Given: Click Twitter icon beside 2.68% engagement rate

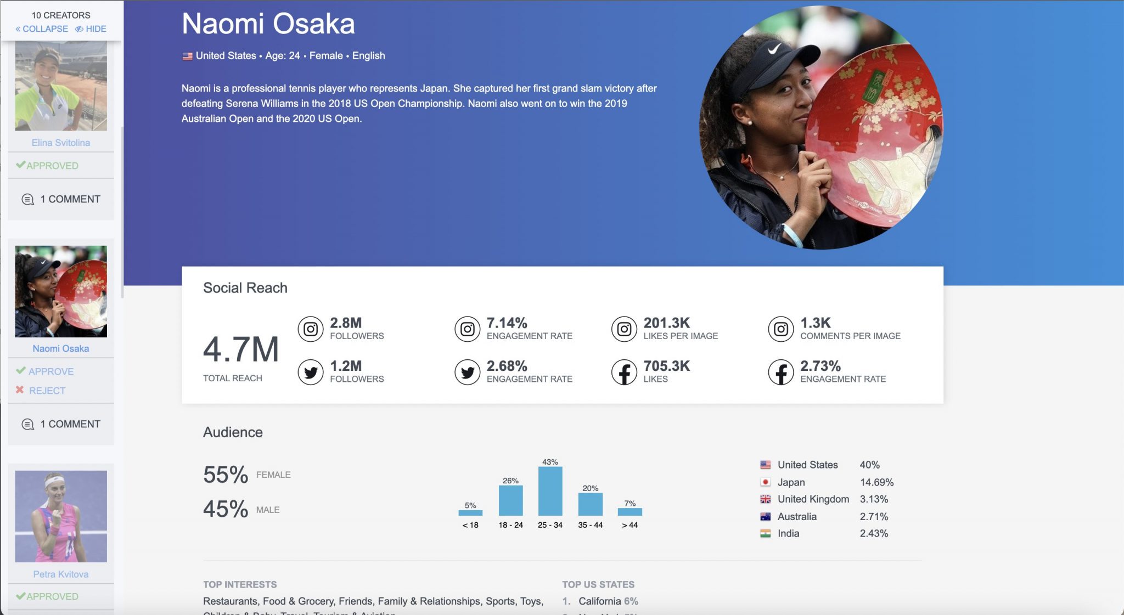Looking at the screenshot, I should 467,373.
